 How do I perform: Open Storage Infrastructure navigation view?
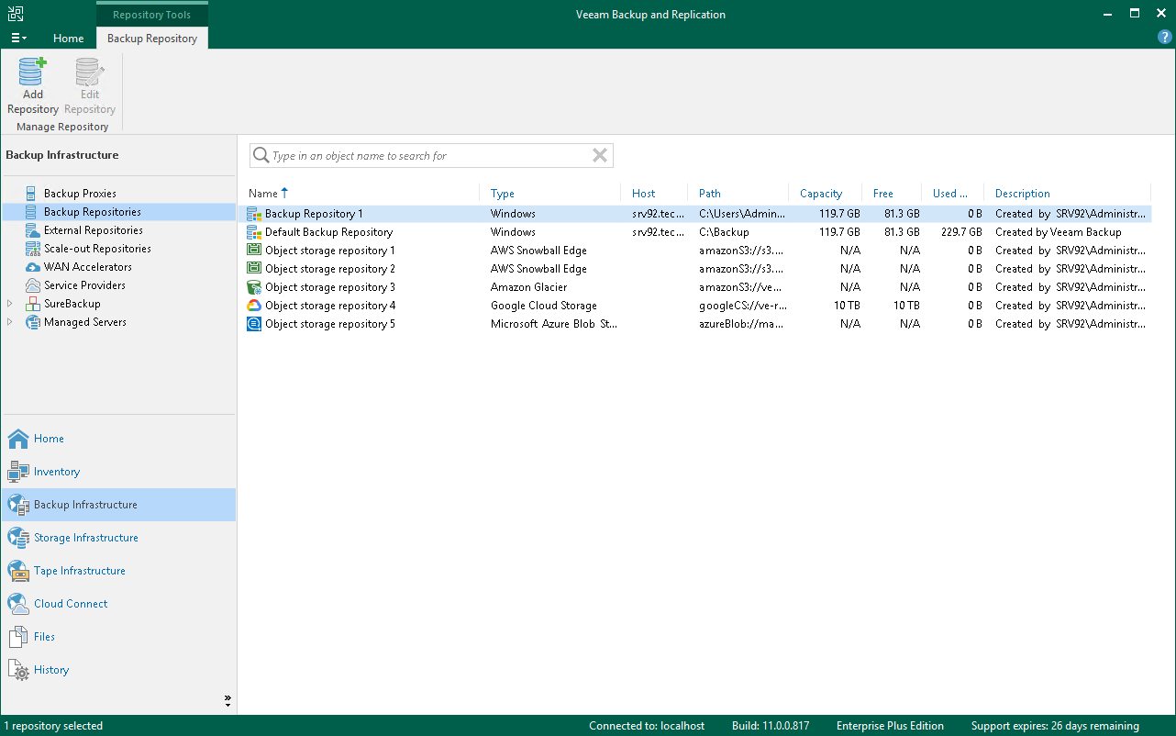[x=85, y=538]
